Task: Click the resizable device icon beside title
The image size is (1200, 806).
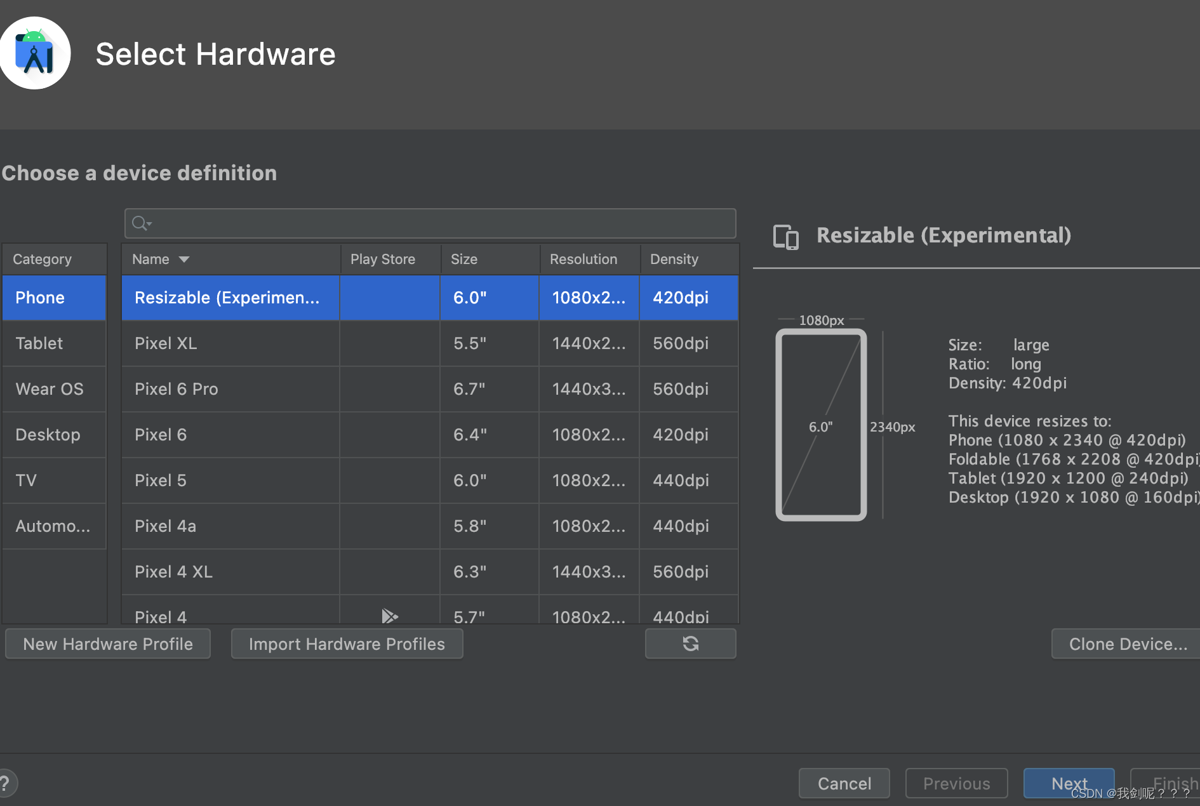Action: (x=785, y=237)
